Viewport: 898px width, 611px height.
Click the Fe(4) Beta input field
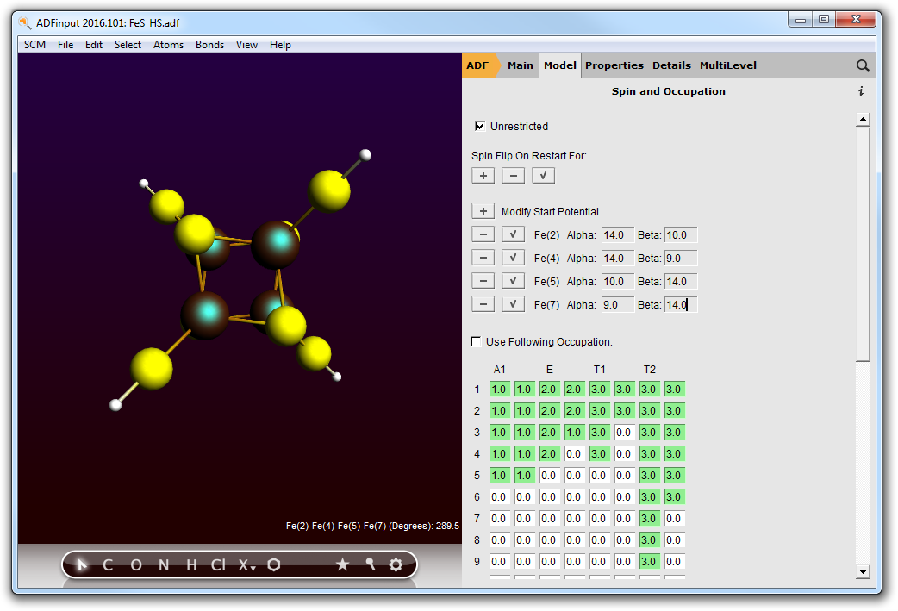tap(680, 259)
